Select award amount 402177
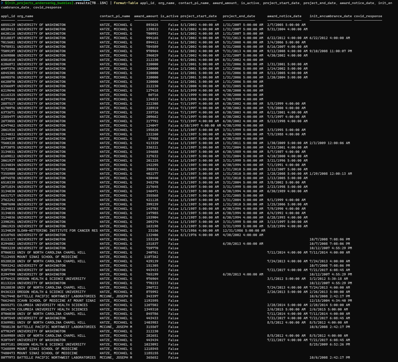398x362 pixels. point(152,174)
